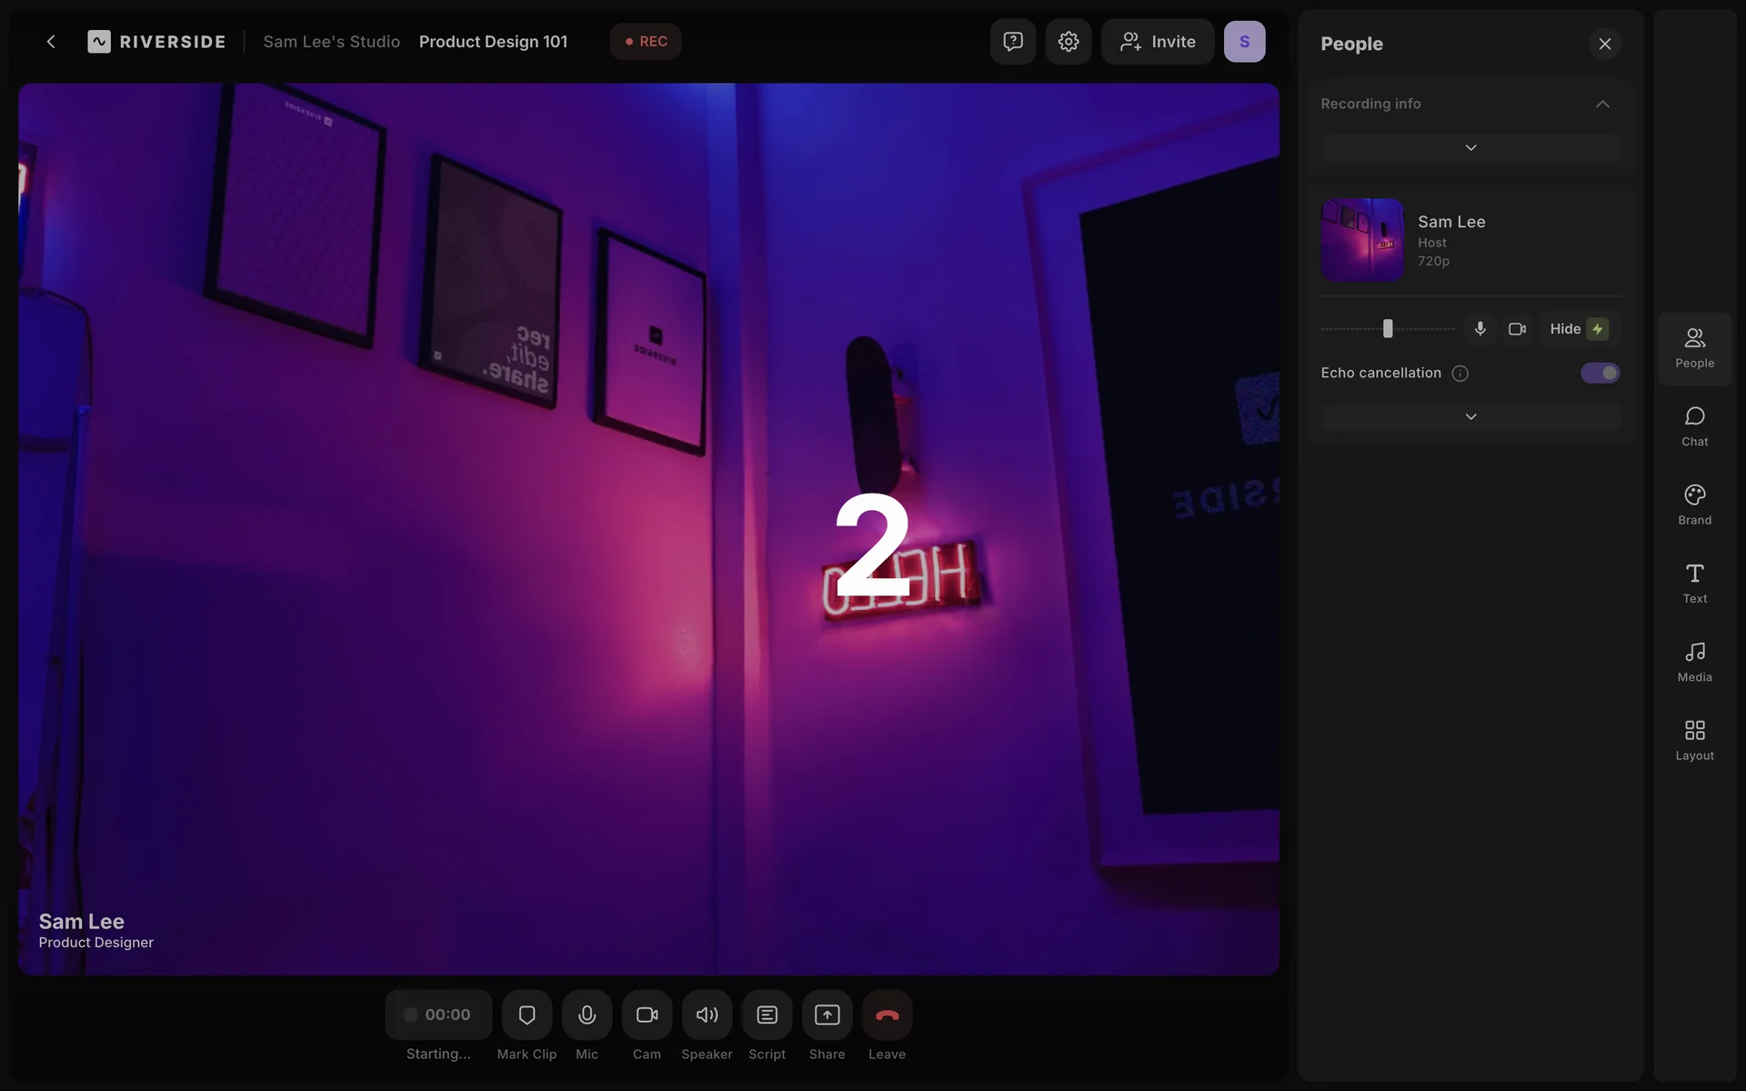The width and height of the screenshot is (1746, 1091).
Task: Open studio settings gear icon
Action: pos(1068,42)
